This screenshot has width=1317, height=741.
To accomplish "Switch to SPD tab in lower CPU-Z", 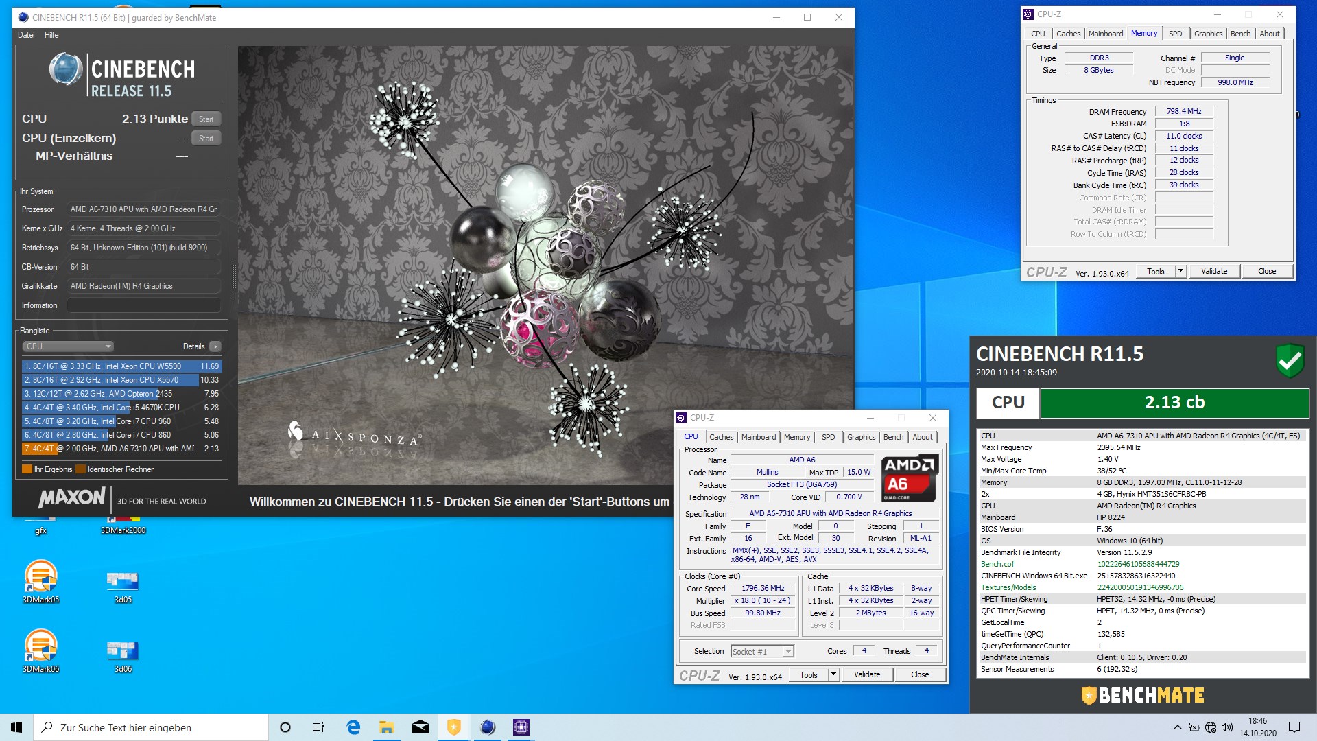I will [828, 437].
